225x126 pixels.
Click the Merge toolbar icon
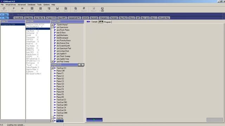coord(32,9)
